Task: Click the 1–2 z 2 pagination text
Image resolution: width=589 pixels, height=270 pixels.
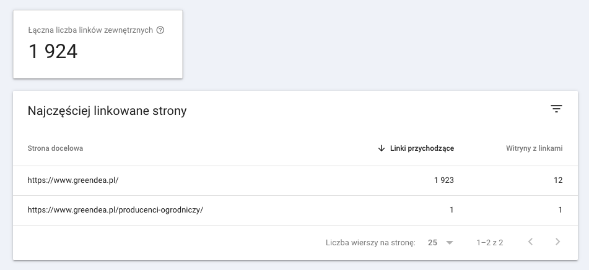Action: pyautogui.click(x=489, y=243)
